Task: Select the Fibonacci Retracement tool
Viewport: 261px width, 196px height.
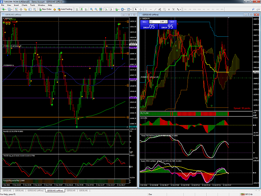Action: coord(164,9)
